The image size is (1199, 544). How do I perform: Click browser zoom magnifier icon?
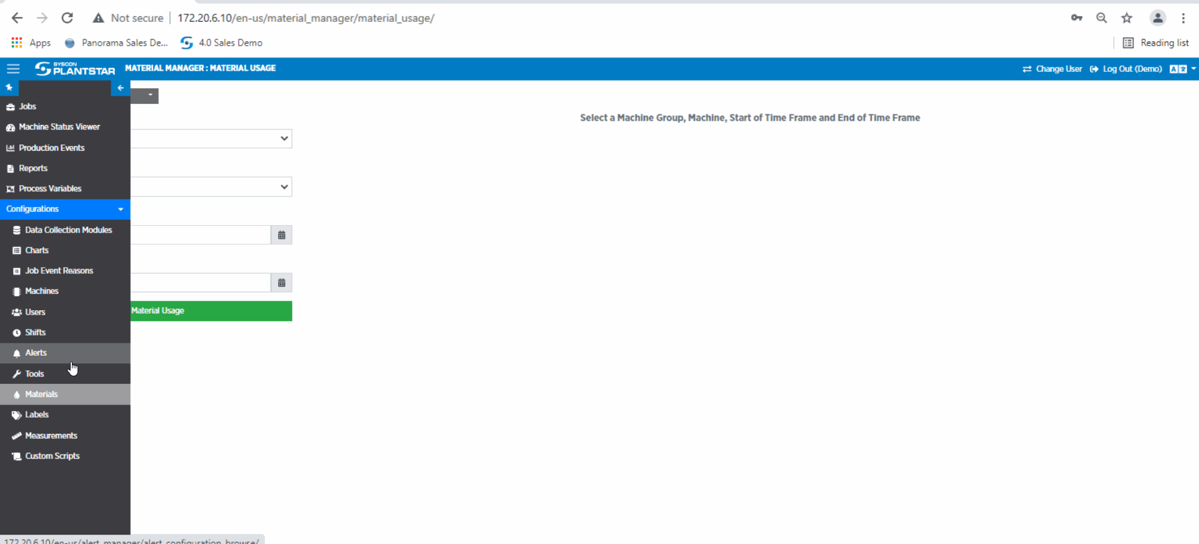pyautogui.click(x=1101, y=18)
